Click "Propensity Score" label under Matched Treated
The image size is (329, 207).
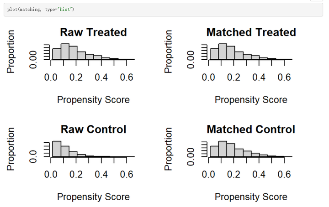tap(251, 100)
